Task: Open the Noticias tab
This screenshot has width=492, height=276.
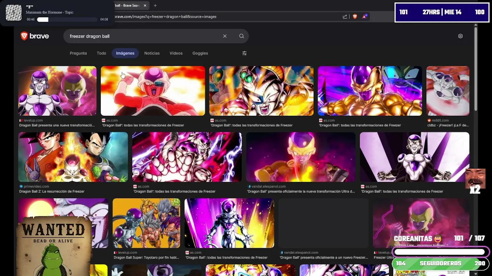Action: click(x=152, y=53)
